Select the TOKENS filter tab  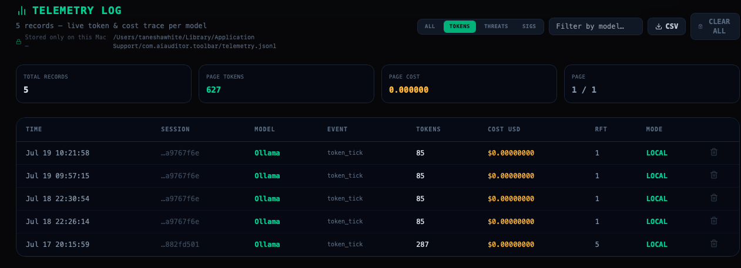pyautogui.click(x=460, y=26)
